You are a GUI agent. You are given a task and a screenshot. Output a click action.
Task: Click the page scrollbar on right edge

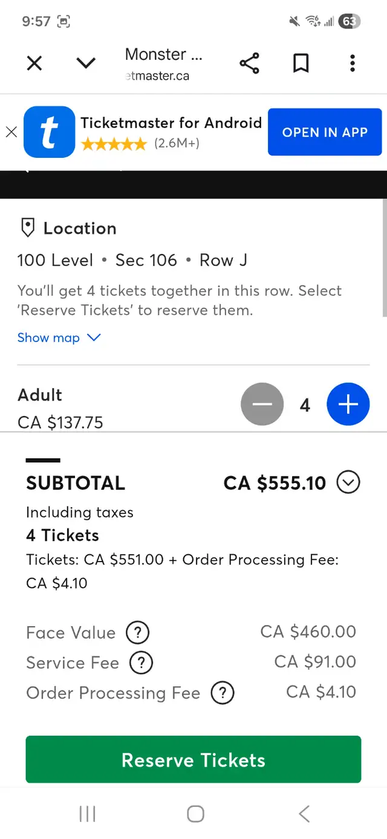point(385,257)
